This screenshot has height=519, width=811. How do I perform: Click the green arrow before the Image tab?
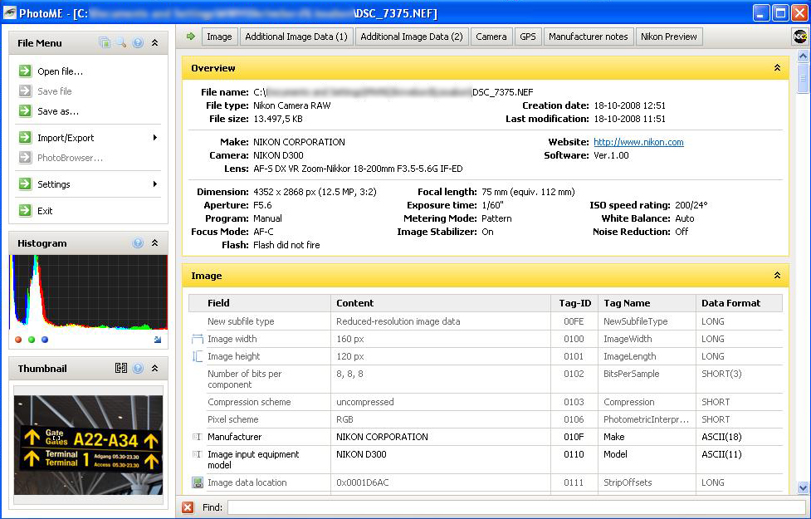coord(191,37)
